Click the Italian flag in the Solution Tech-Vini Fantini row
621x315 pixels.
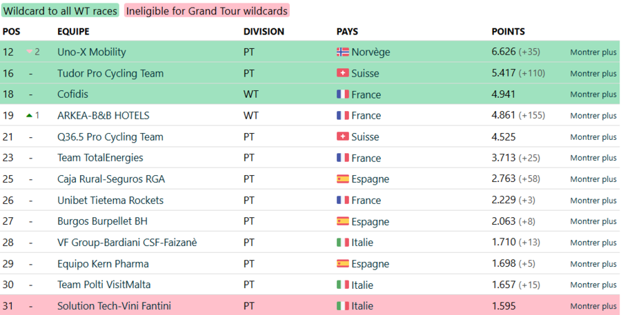pos(342,305)
